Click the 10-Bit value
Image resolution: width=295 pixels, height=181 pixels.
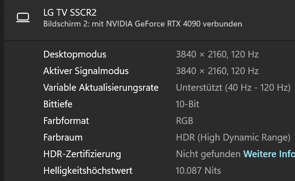187,104
